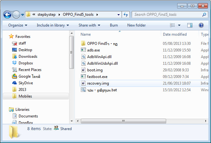Select the .bat batch file icon

(83, 90)
